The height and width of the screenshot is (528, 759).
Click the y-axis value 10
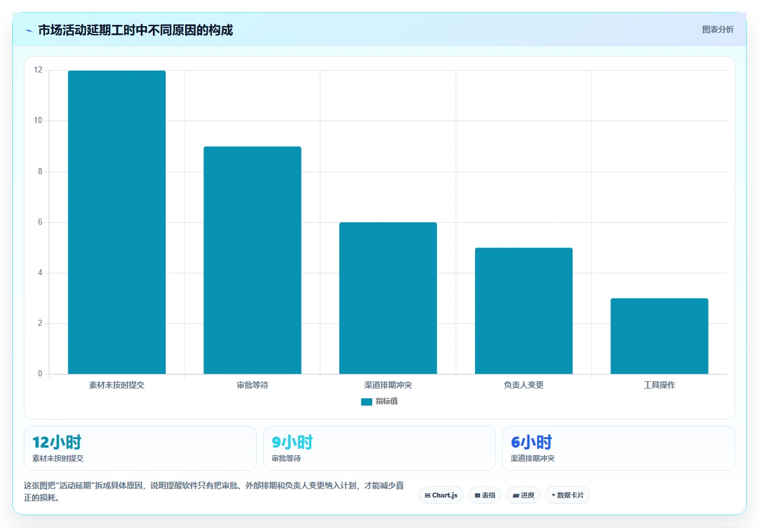pos(38,121)
